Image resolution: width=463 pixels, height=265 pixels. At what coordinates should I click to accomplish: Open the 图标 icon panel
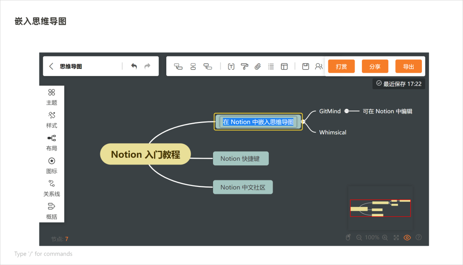tap(52, 165)
